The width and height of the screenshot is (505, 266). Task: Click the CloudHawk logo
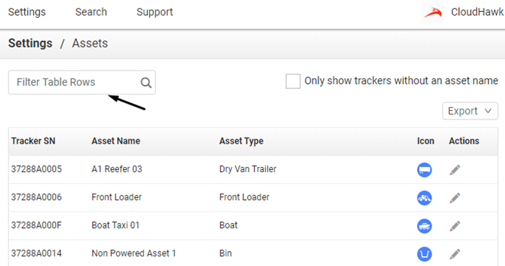pyautogui.click(x=433, y=13)
